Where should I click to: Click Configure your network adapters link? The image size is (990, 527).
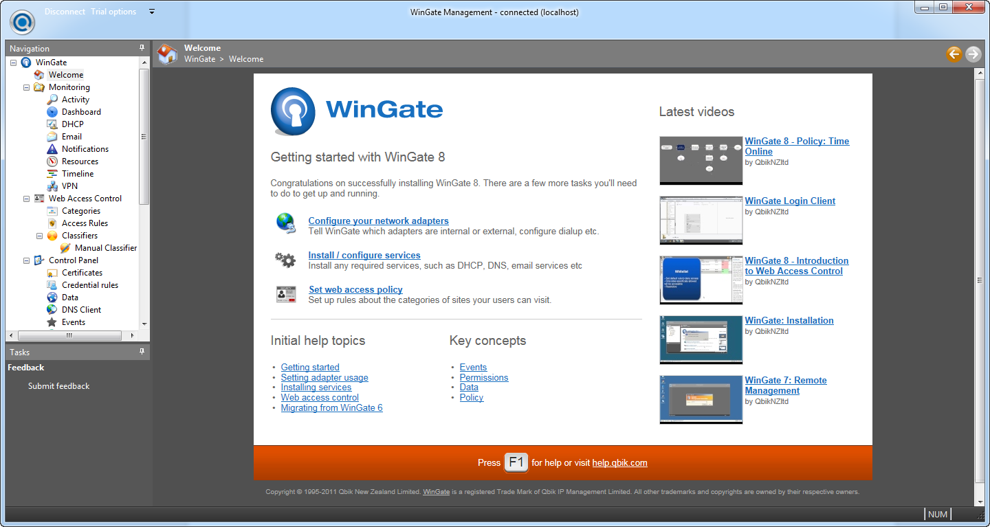(379, 221)
